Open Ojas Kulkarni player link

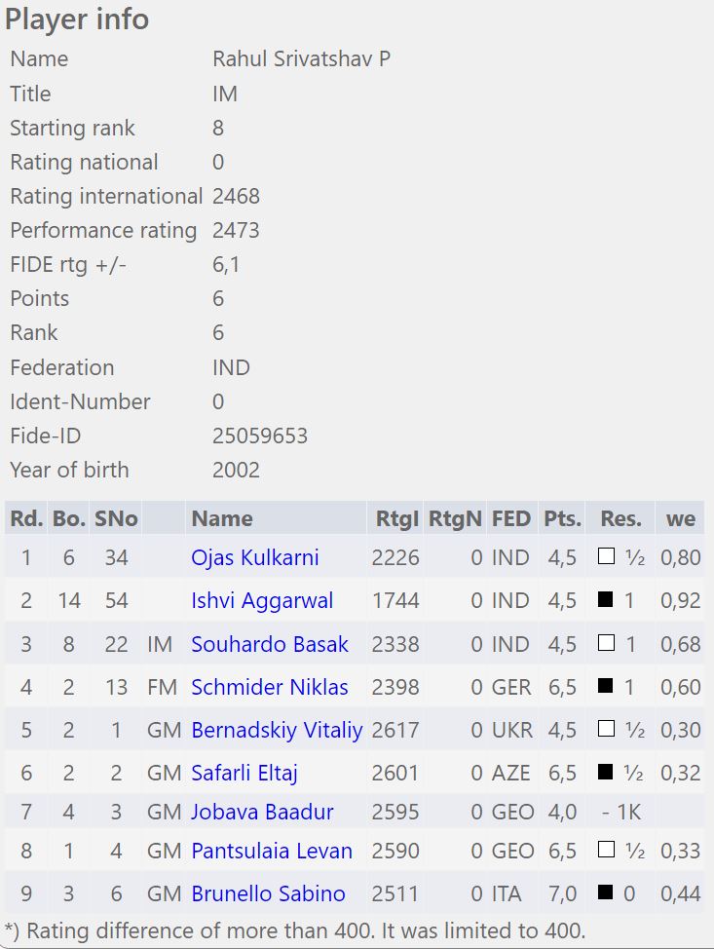coord(255,557)
